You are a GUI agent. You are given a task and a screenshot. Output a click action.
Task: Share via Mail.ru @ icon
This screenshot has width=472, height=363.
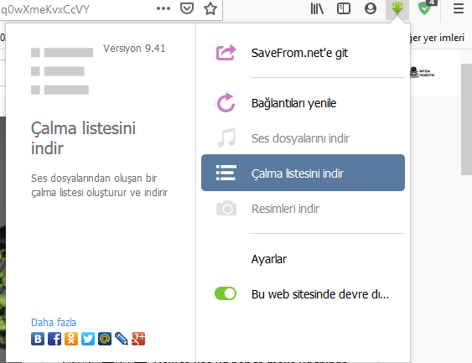pyautogui.click(x=105, y=339)
